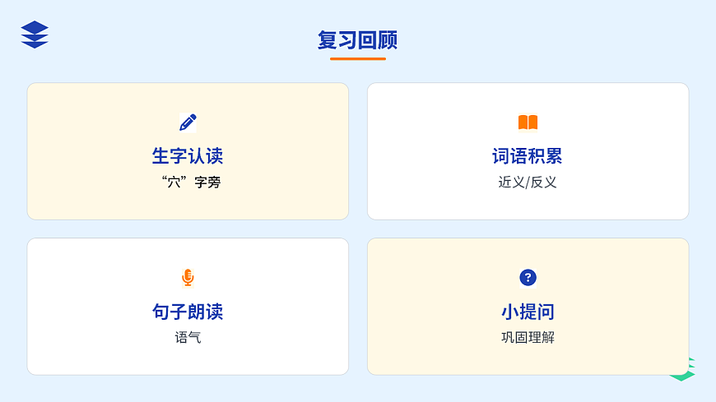
Task: Click the 近义/反义 subtitle text
Action: click(528, 183)
